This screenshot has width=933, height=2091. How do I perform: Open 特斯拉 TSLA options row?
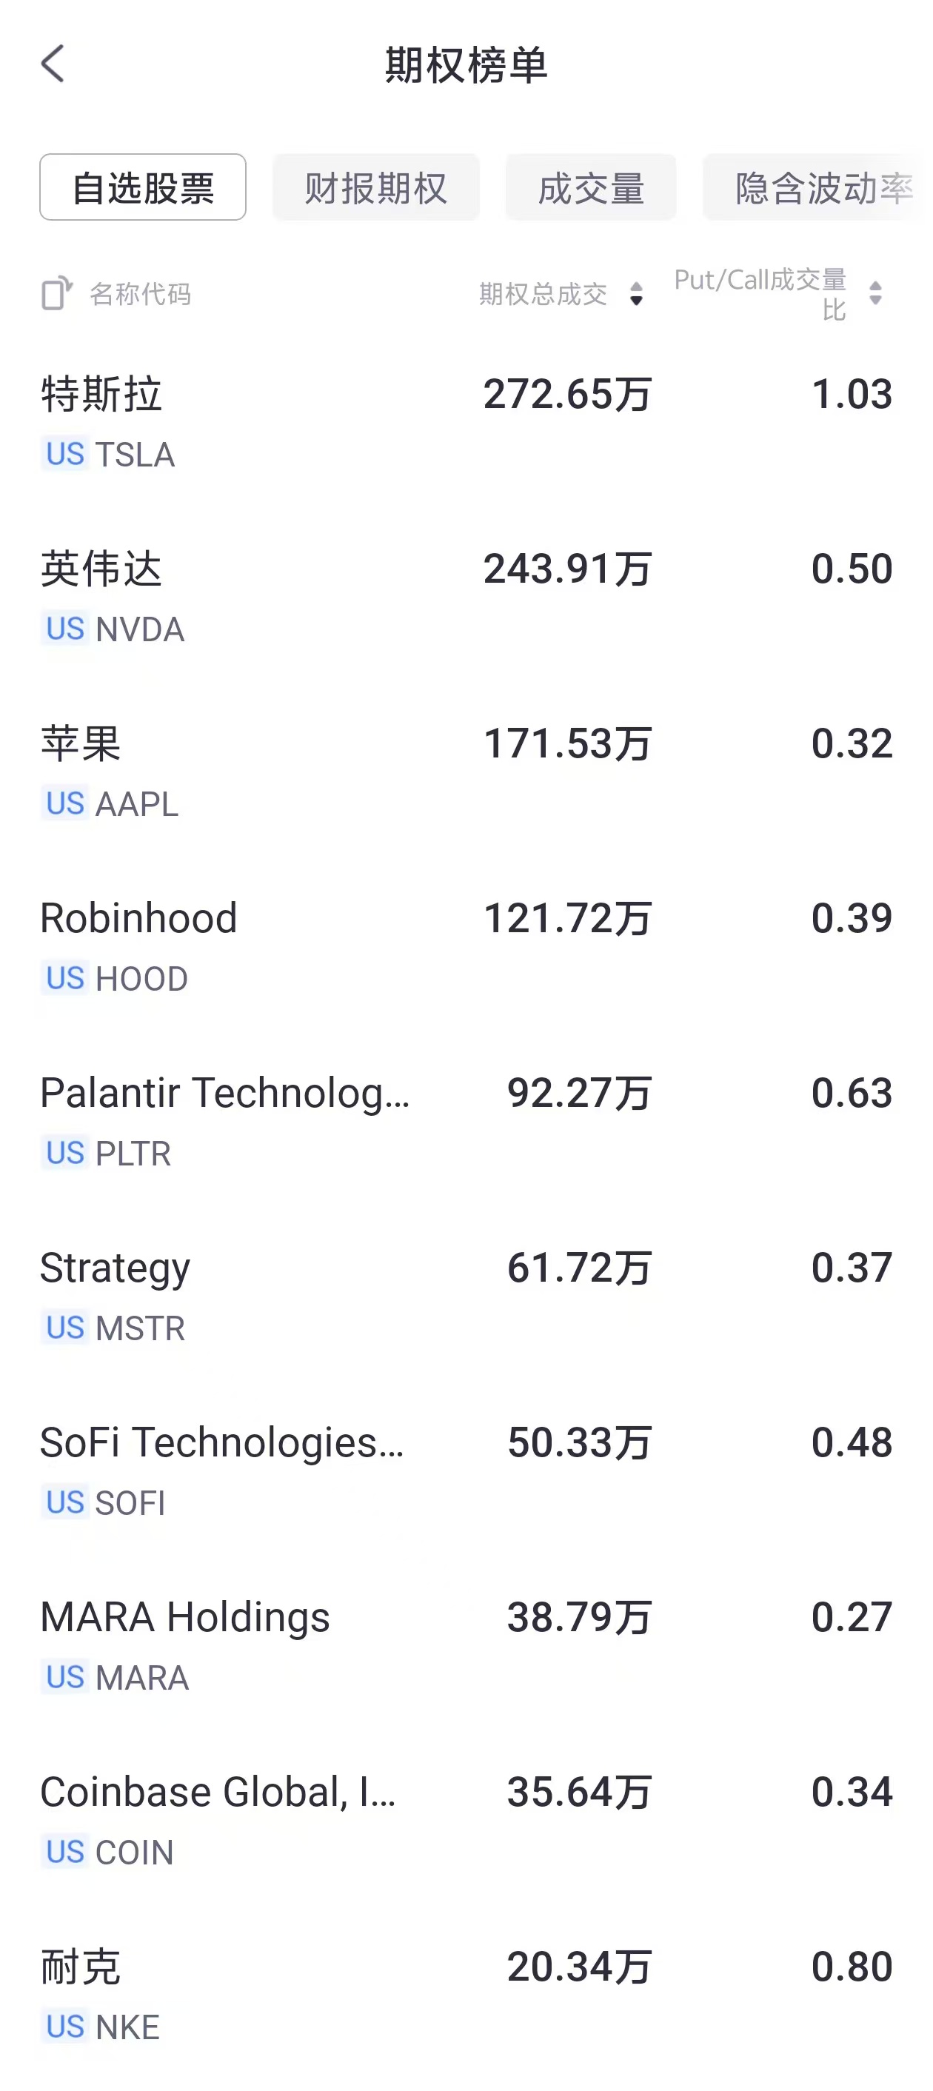coord(466,422)
